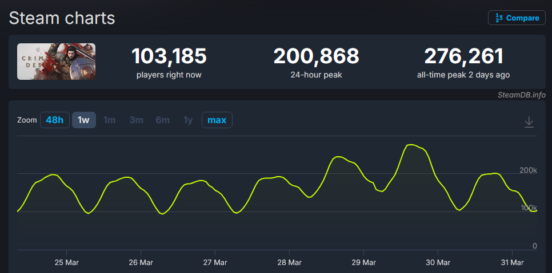Click the 276,261 all-time peak value
Viewport: 552px width, 273px height.
pos(463,56)
